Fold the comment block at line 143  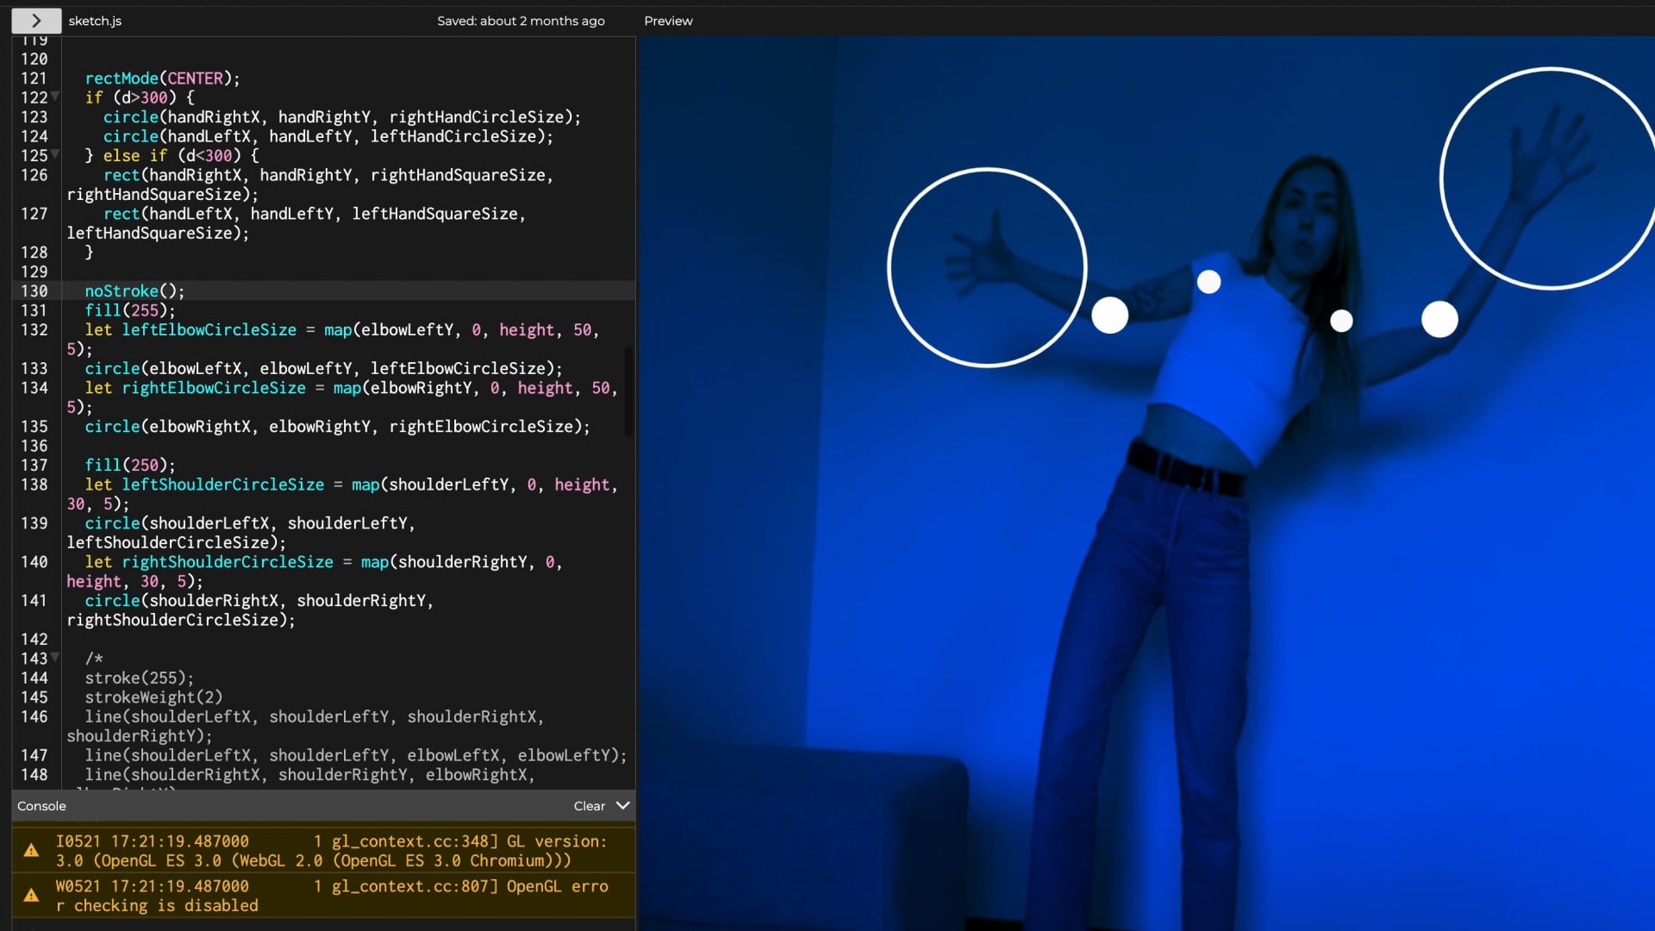(x=55, y=657)
